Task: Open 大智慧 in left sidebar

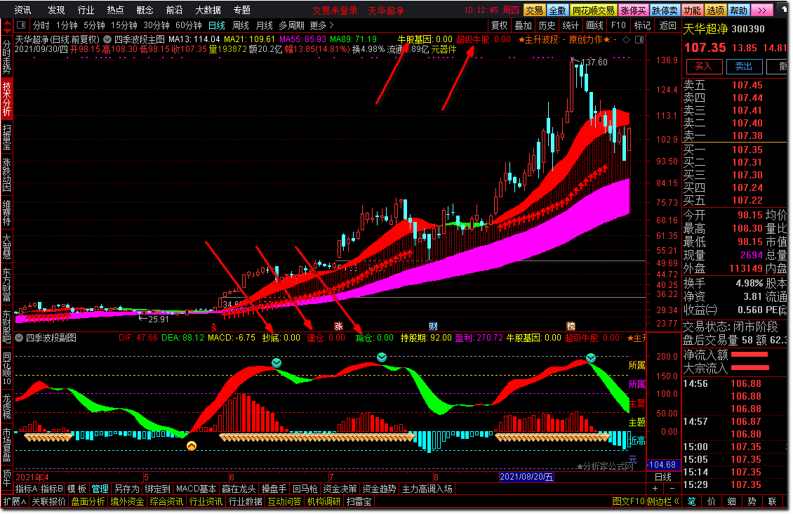Action: (x=6, y=246)
